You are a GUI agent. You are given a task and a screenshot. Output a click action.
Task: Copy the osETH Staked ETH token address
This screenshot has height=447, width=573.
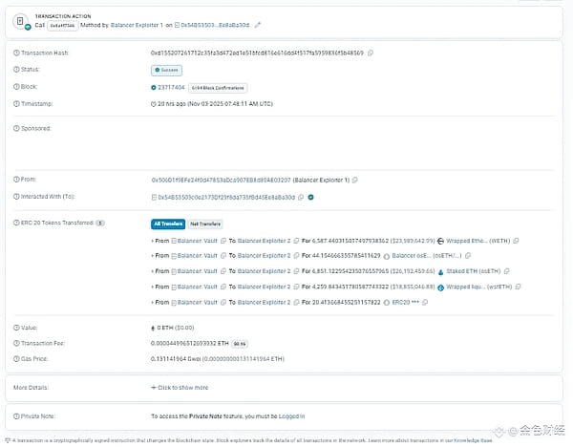point(506,271)
